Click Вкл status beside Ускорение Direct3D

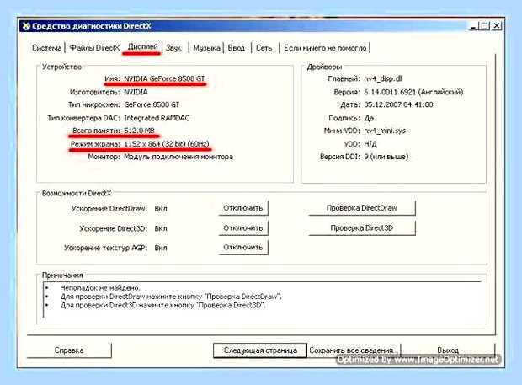pos(161,228)
